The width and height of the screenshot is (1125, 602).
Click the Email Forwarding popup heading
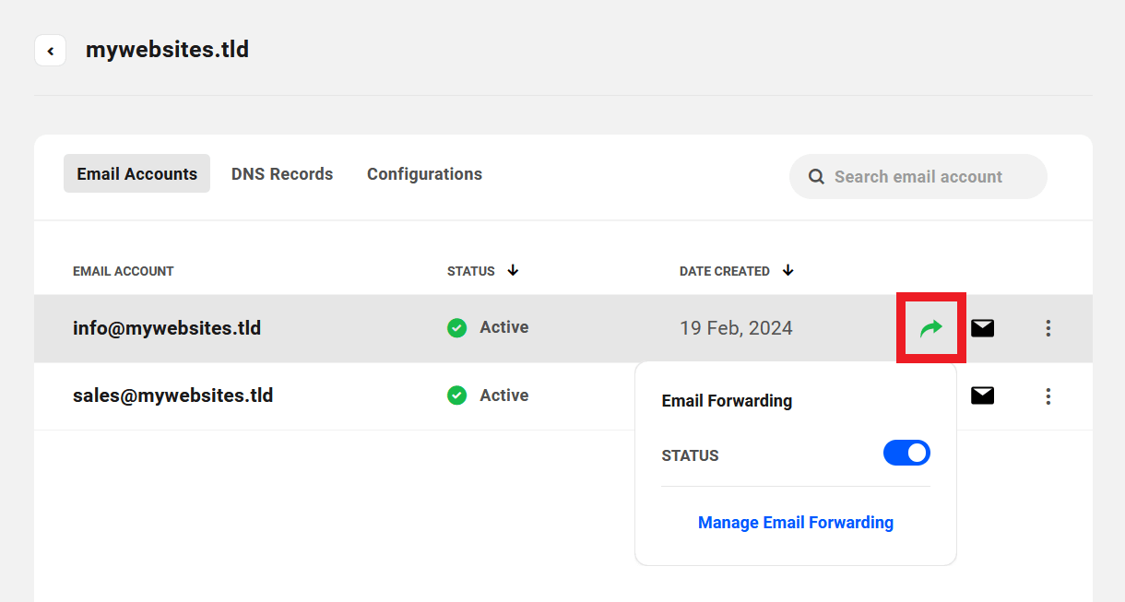click(x=727, y=401)
